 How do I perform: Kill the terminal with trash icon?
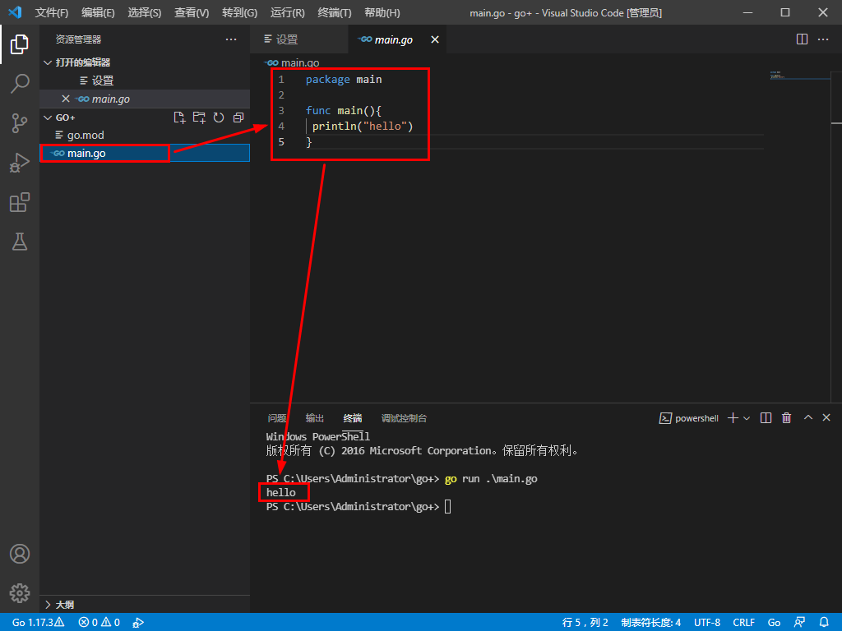(787, 418)
